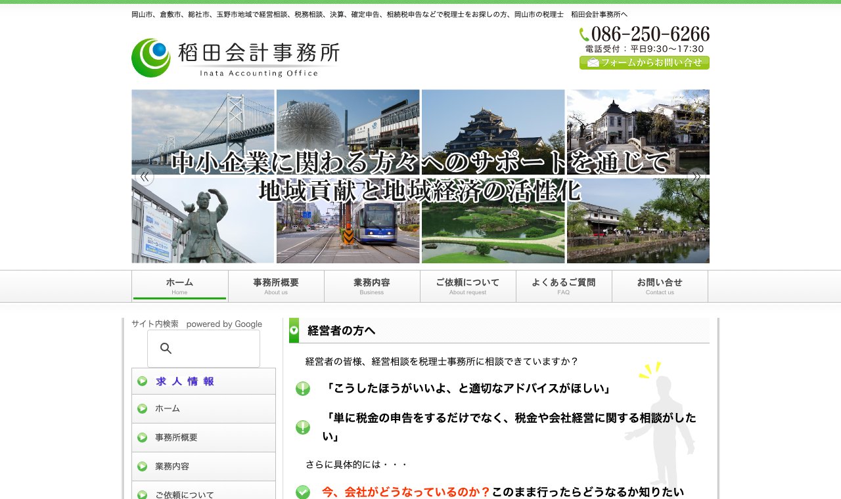
Task: Open 事務所概要 link in the sidebar menu
Action: coord(204,437)
